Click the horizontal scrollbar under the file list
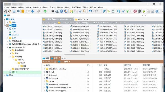Screen dimensions: 165x92 click(x=74, y=55)
